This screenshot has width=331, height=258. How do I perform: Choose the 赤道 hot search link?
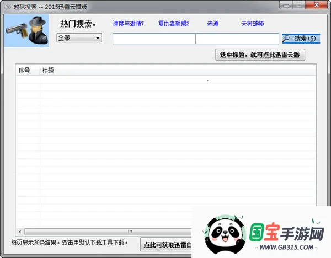[213, 24]
